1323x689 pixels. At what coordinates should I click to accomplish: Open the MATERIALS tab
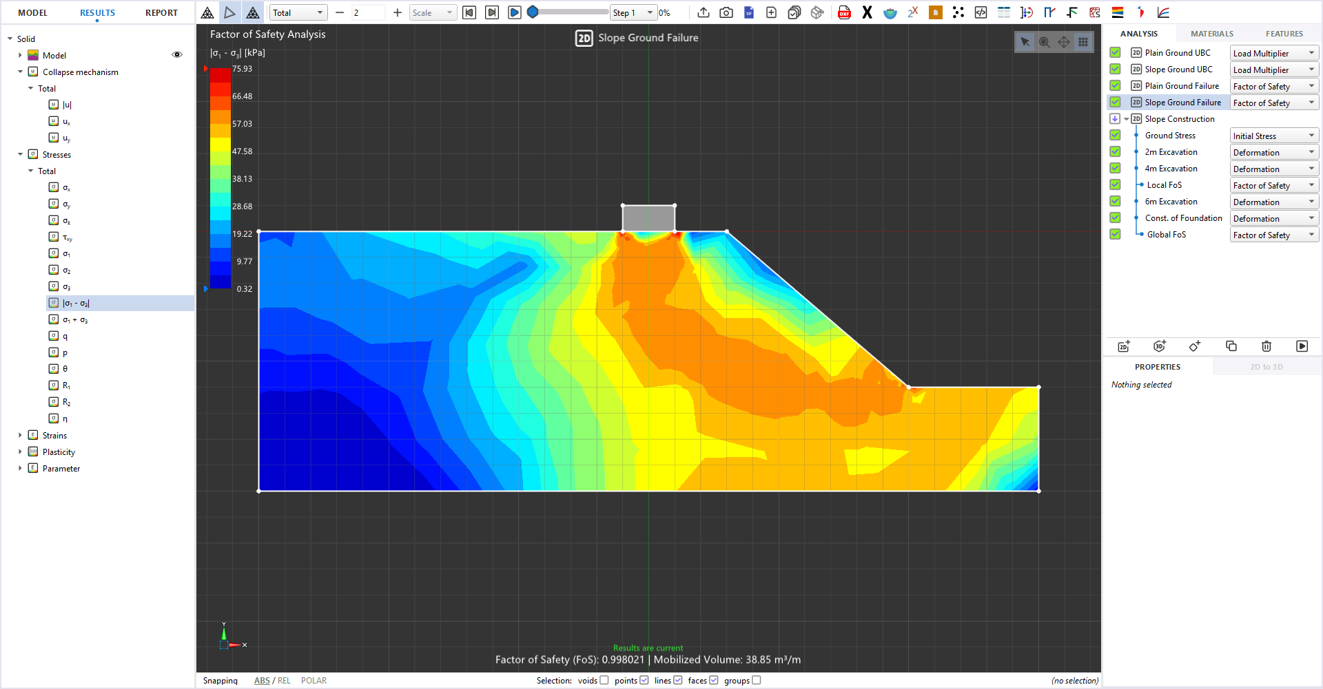click(x=1212, y=34)
